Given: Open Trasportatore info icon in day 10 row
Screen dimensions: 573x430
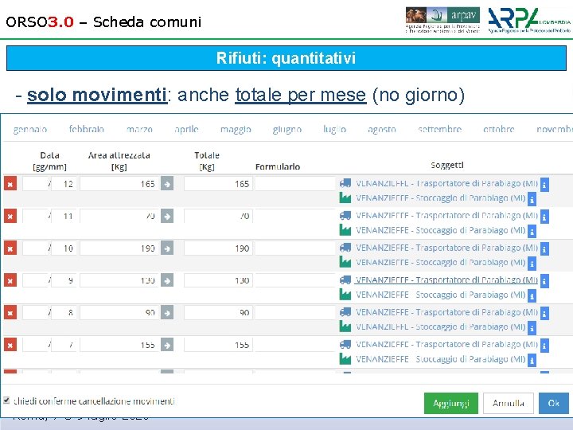Looking at the screenshot, I should (544, 249).
